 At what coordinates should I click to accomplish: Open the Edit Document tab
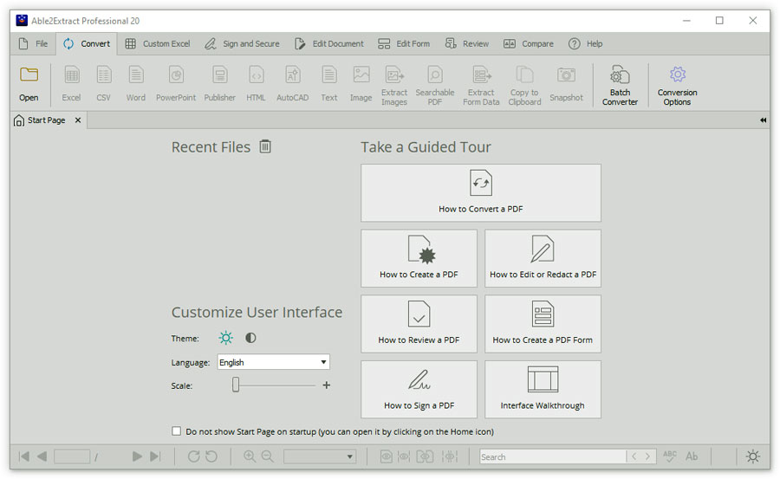329,44
